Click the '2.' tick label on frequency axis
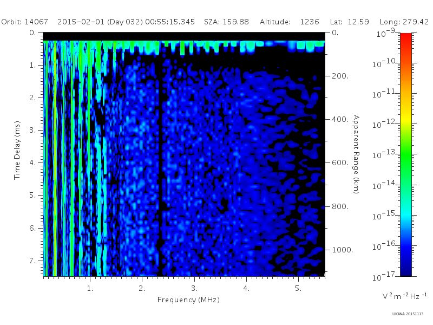 (x=142, y=288)
